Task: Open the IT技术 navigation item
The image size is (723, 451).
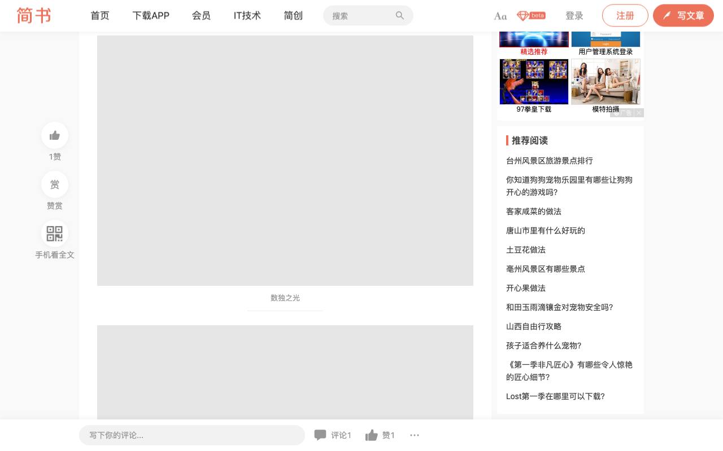Action: (x=247, y=16)
